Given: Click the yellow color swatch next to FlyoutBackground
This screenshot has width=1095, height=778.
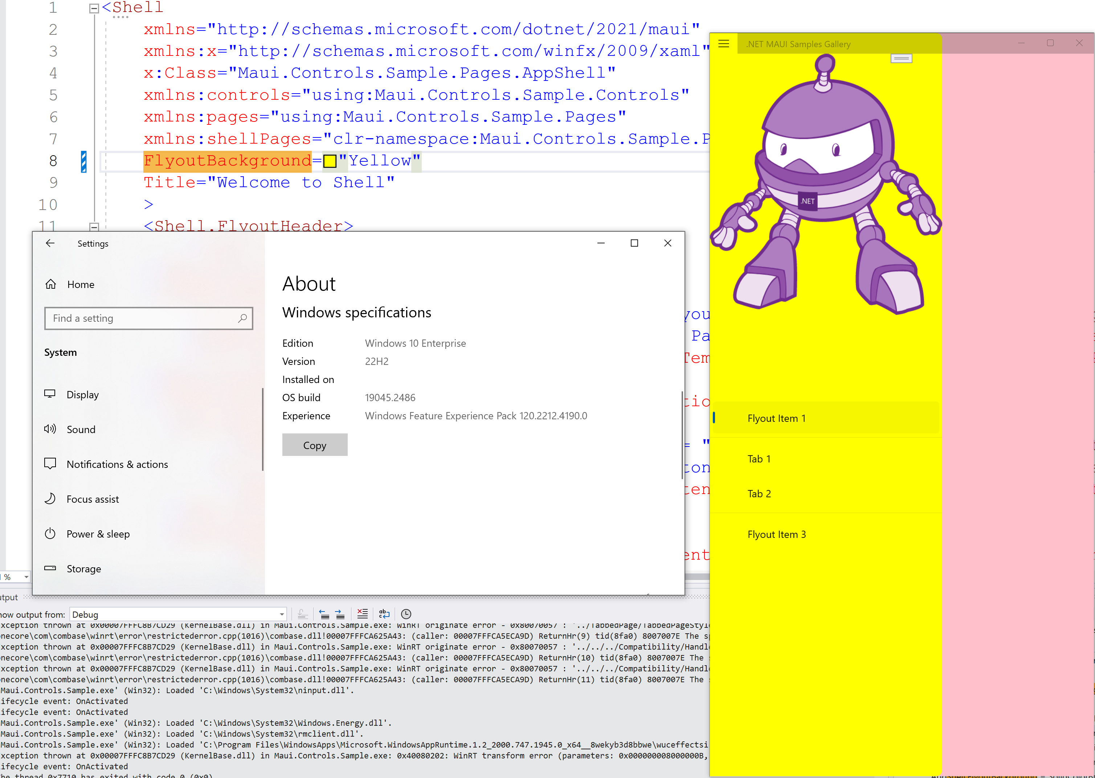Looking at the screenshot, I should [x=330, y=161].
